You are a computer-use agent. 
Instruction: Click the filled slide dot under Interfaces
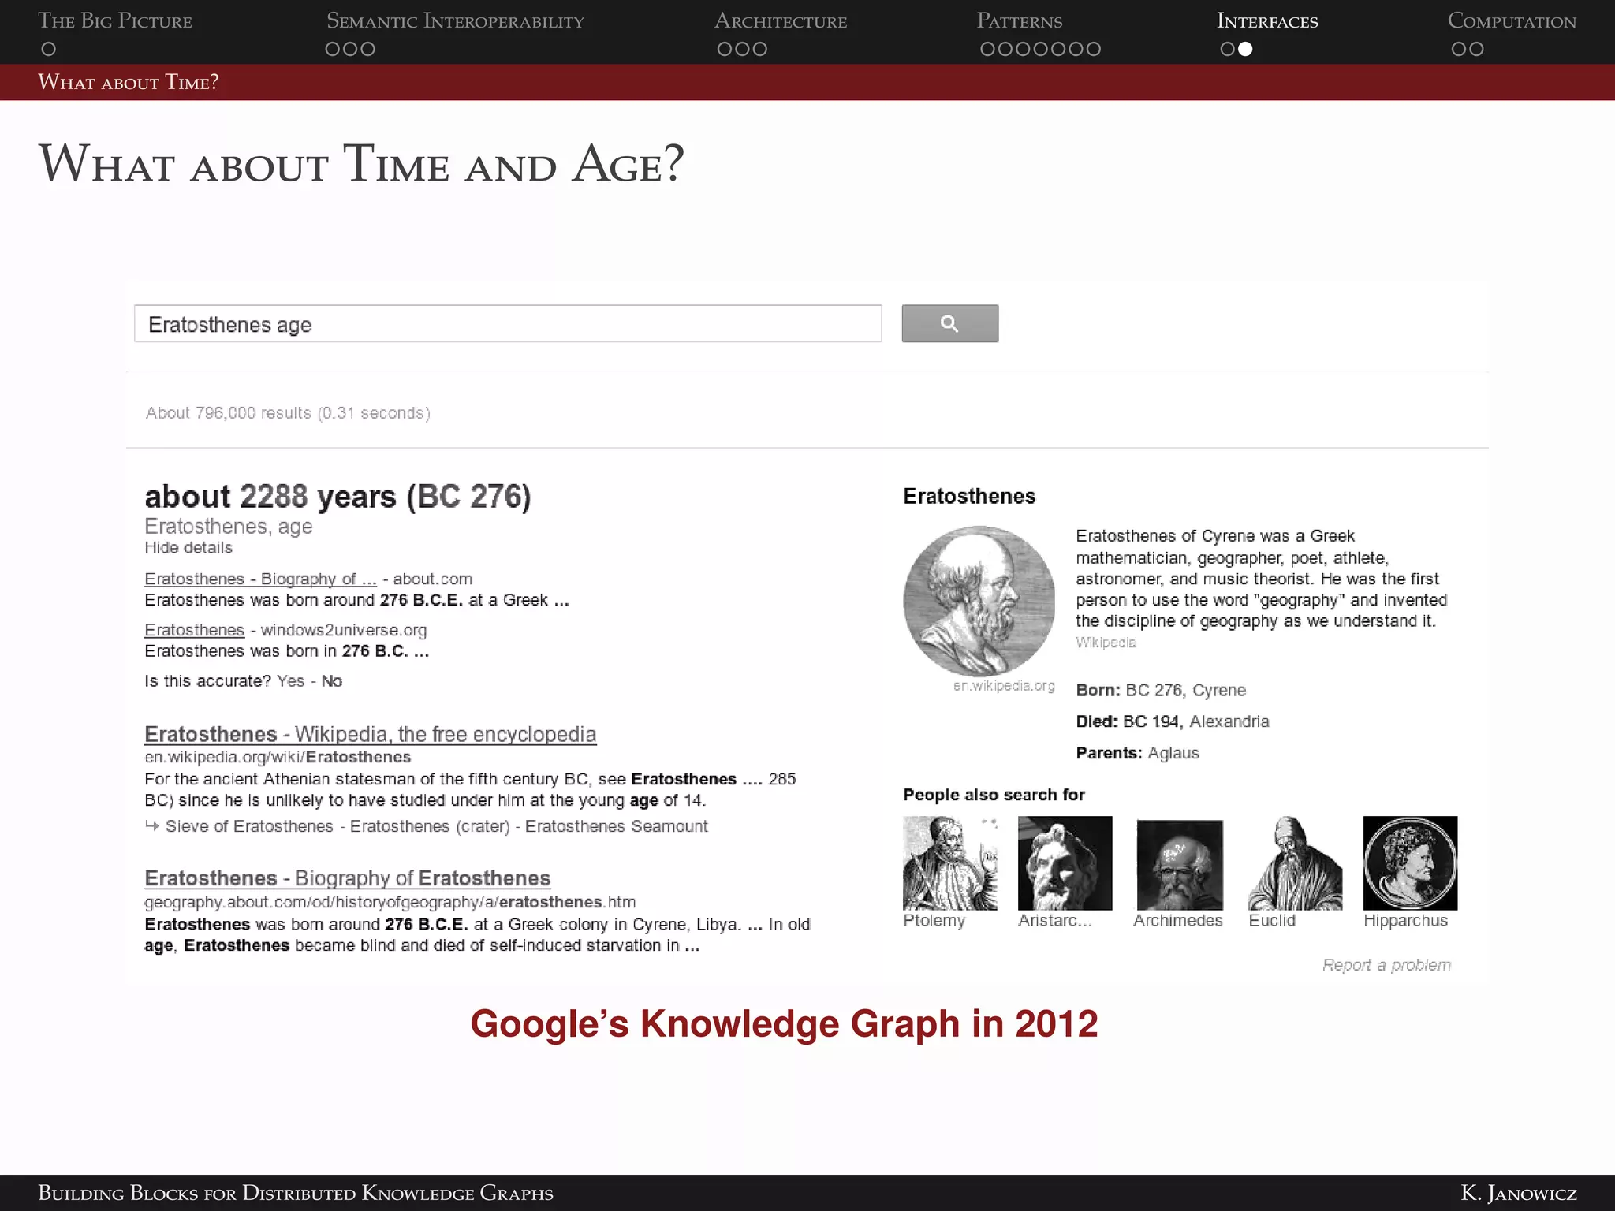(x=1245, y=49)
